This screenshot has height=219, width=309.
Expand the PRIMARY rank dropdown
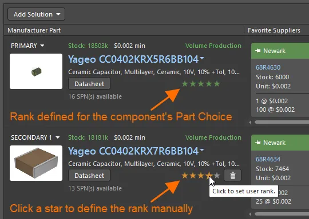point(27,46)
